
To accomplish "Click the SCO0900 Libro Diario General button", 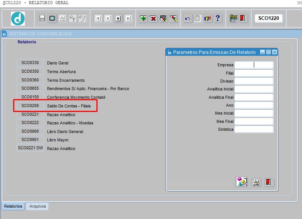I will [30, 131].
